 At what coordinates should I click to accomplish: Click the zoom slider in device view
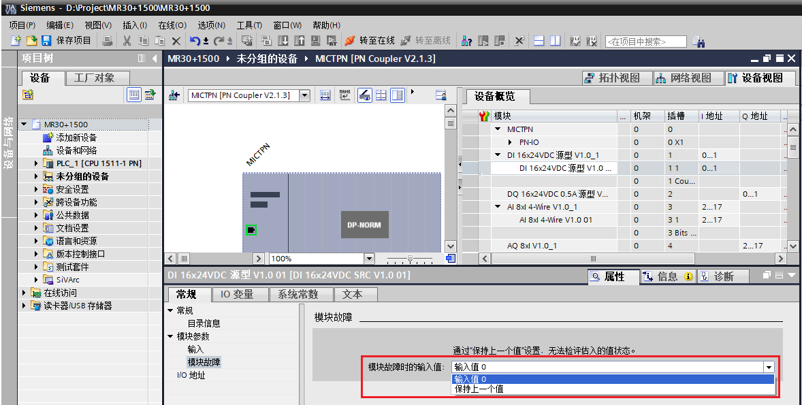point(409,259)
